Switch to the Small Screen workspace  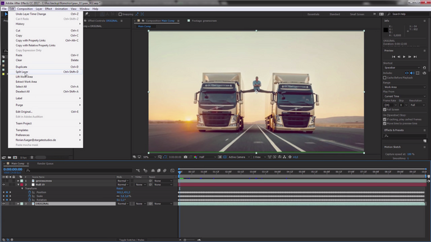(357, 14)
